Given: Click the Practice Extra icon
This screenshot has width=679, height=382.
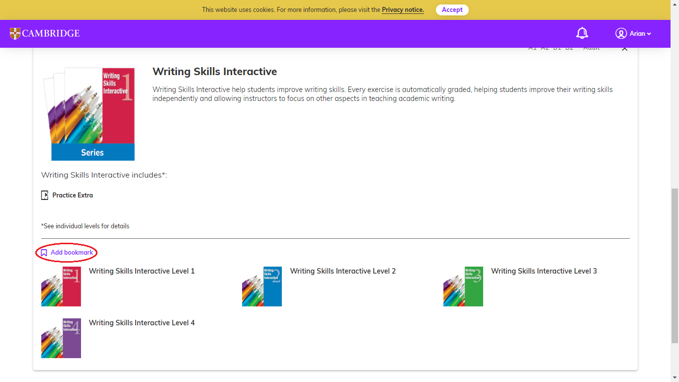Looking at the screenshot, I should point(45,195).
